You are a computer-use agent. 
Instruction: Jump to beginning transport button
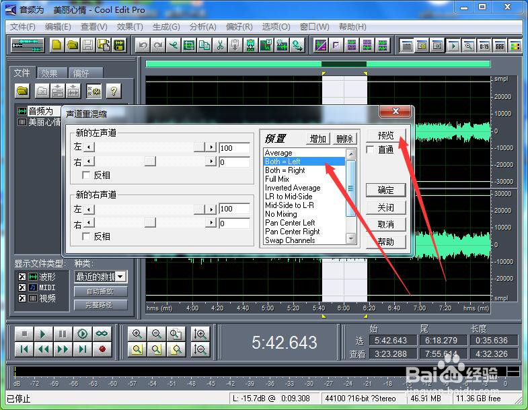(x=24, y=349)
